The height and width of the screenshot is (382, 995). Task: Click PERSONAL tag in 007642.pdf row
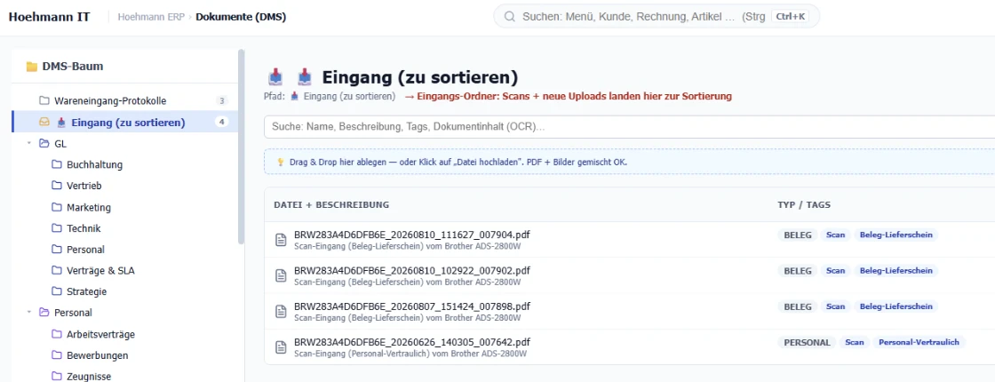pos(808,343)
